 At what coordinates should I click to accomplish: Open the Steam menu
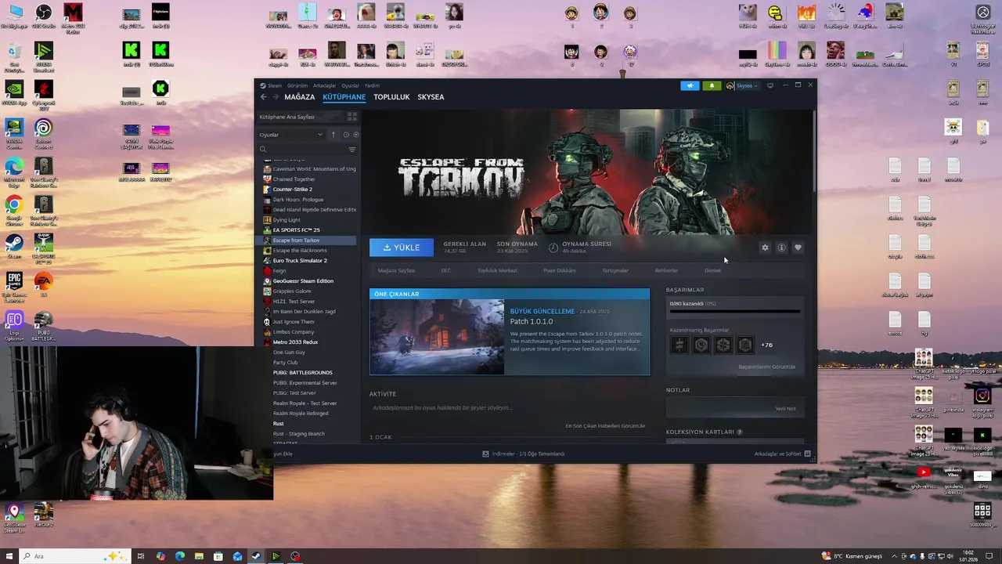pos(275,85)
